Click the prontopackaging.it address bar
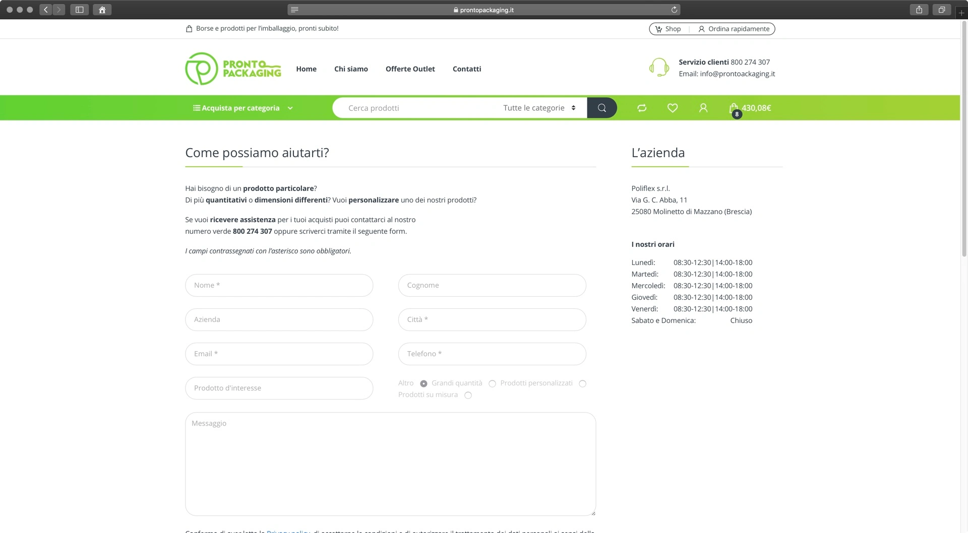The image size is (968, 533). [x=483, y=10]
